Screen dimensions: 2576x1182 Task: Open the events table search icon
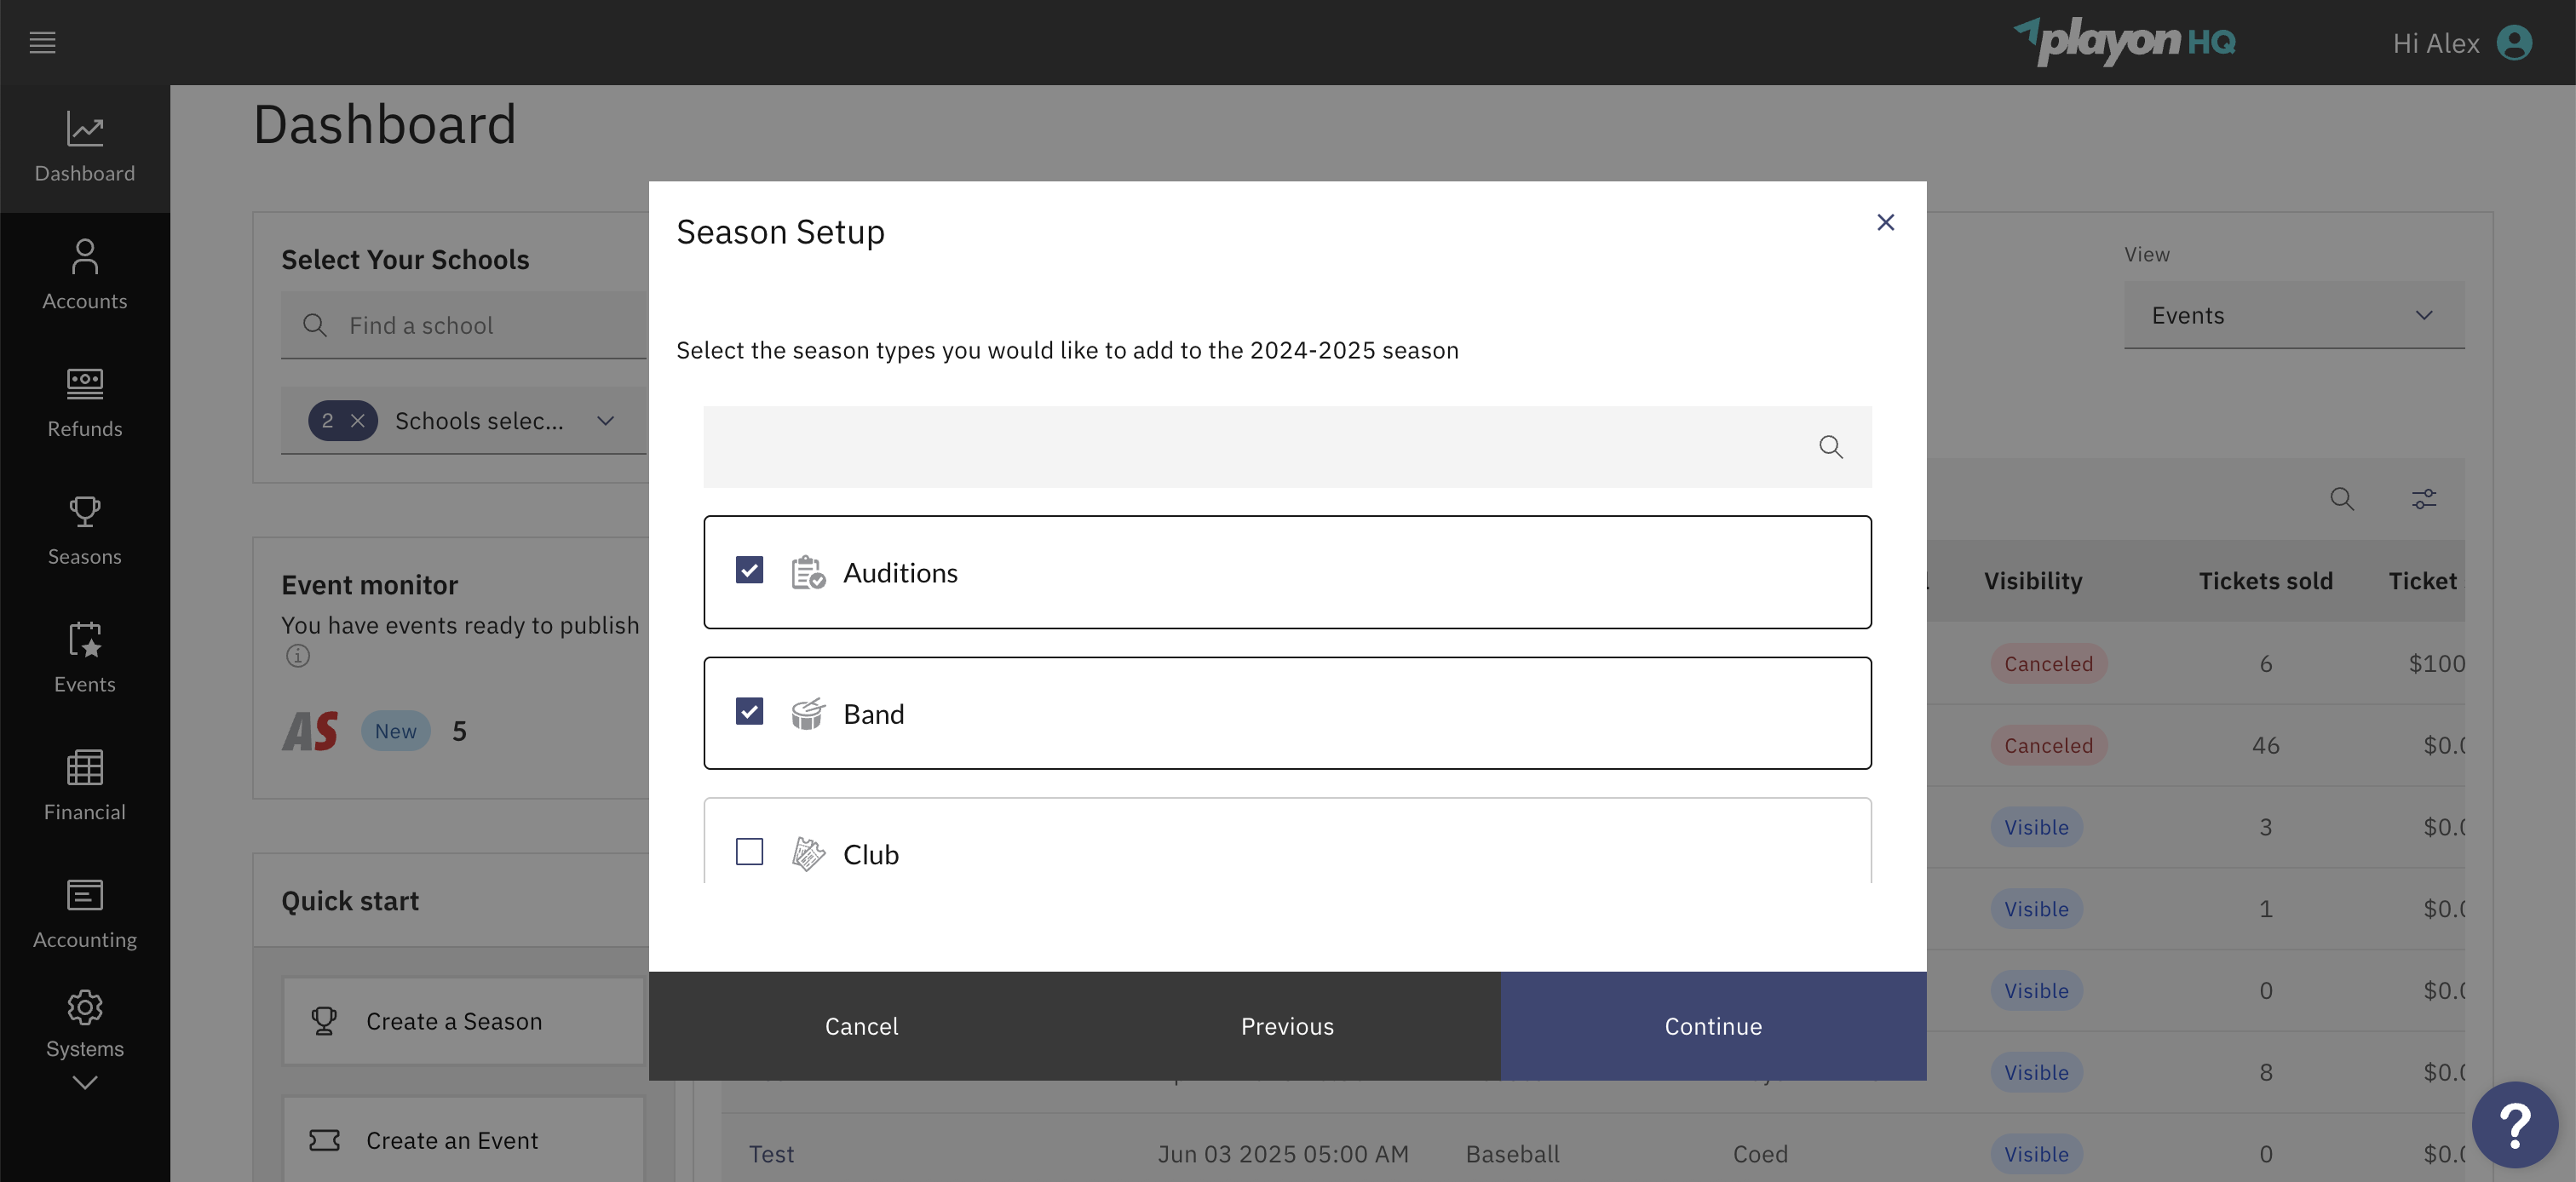click(2342, 499)
